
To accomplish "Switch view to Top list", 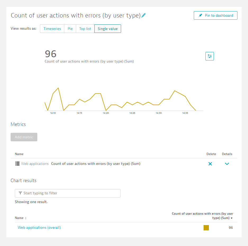I will (85, 29).
